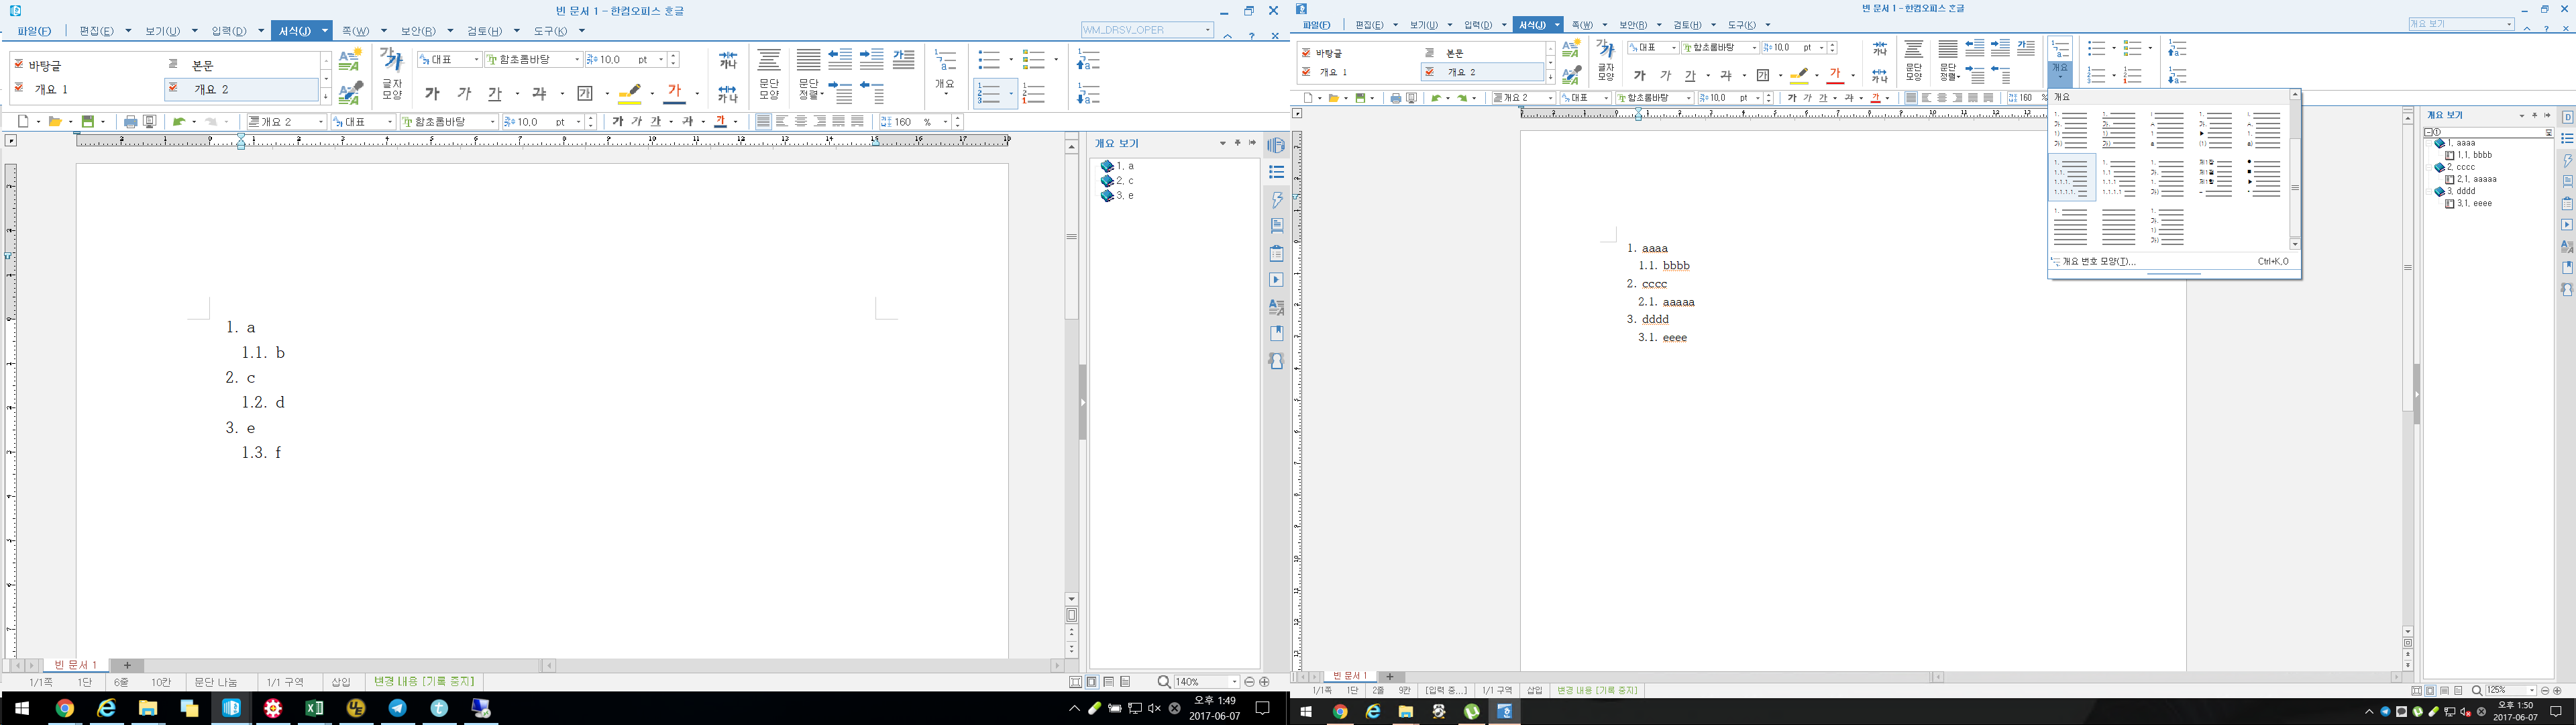Apply bold 가 in left window ribbon
2576x725 pixels.
pyautogui.click(x=432, y=94)
